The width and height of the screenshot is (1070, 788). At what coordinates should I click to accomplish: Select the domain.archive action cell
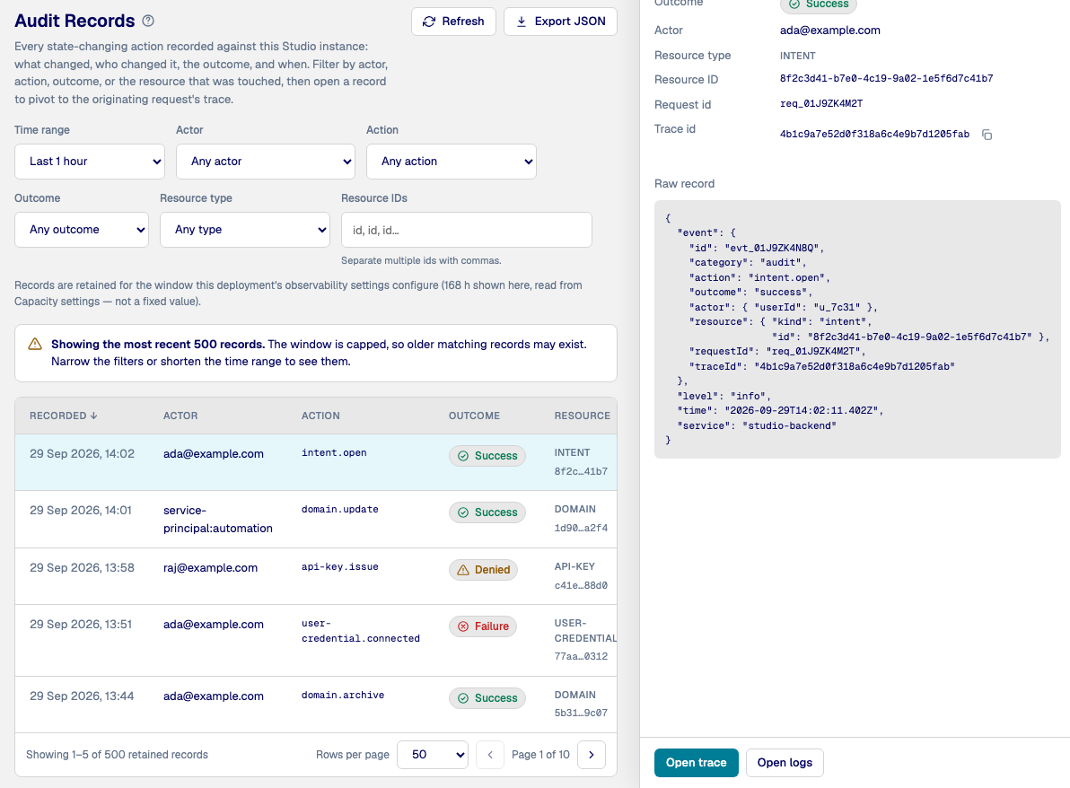[x=343, y=696]
